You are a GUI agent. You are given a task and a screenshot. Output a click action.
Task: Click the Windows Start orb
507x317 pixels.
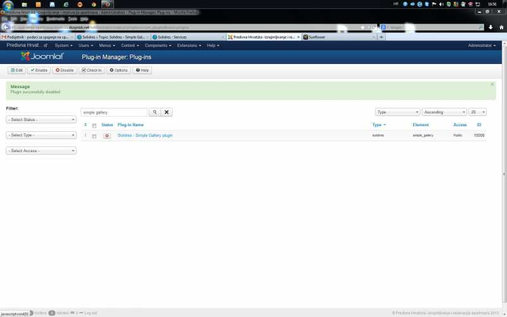pyautogui.click(x=8, y=4)
